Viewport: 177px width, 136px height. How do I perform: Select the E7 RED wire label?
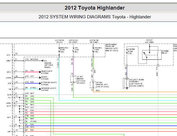point(30,130)
